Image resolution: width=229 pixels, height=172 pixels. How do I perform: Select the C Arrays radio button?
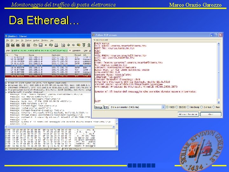(202, 107)
